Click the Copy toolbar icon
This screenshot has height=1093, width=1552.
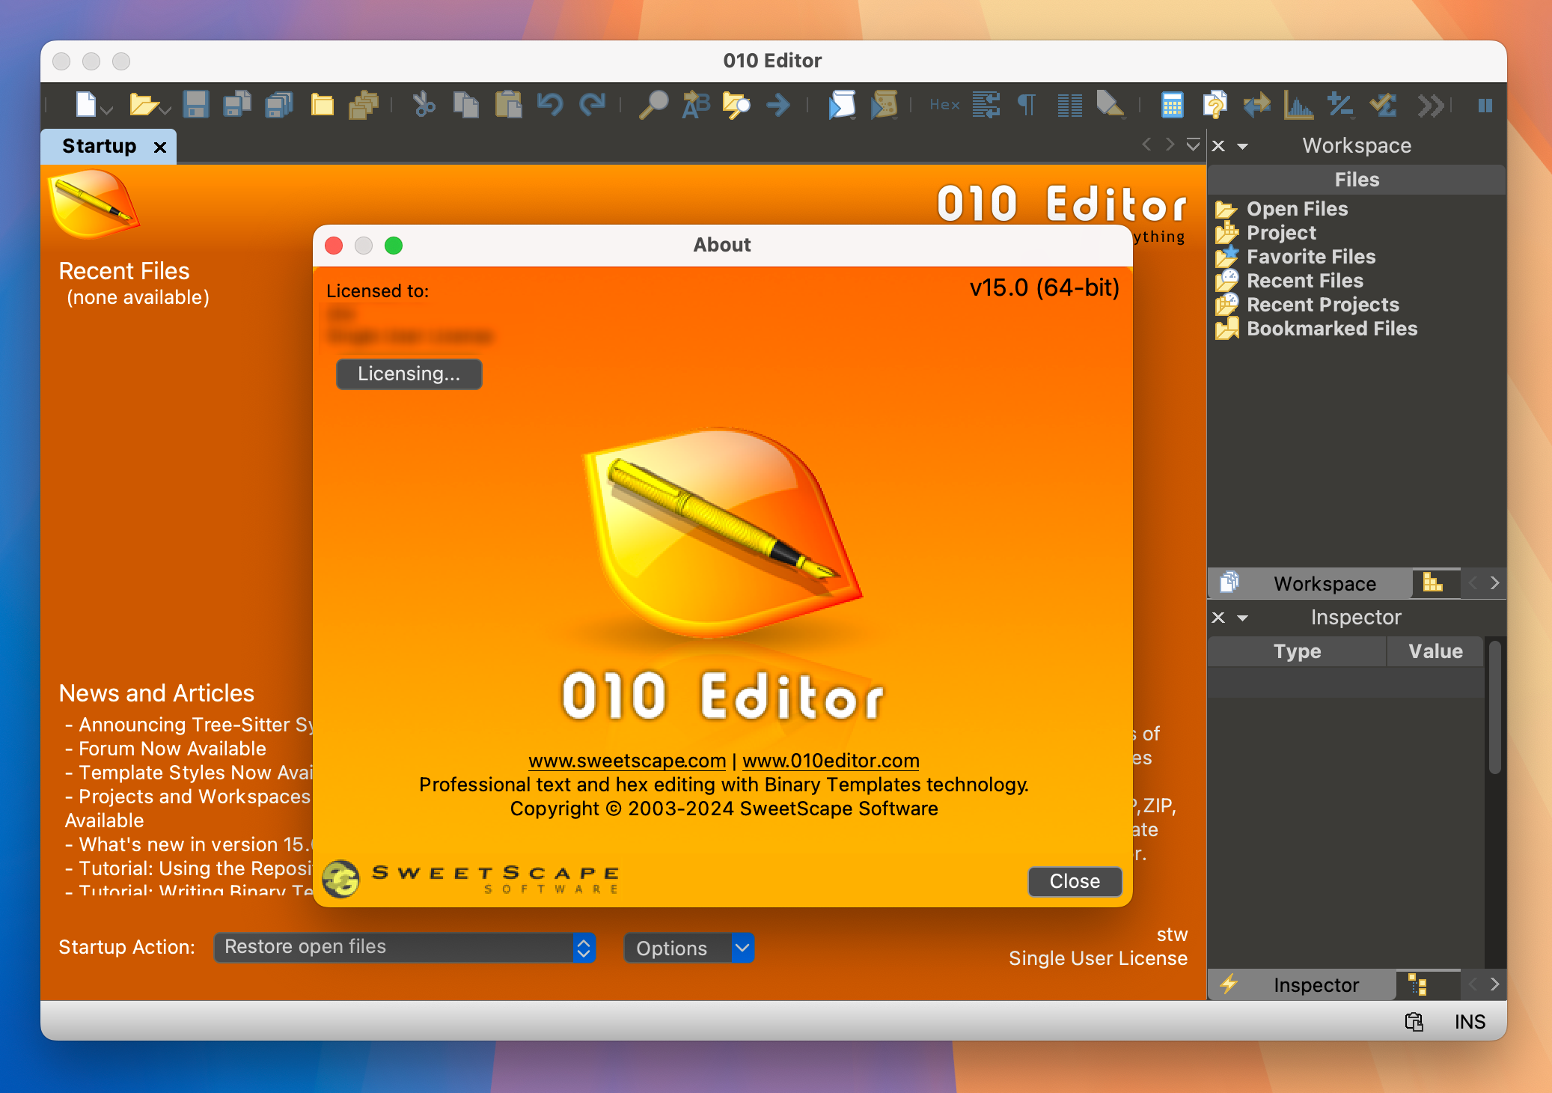click(x=466, y=105)
